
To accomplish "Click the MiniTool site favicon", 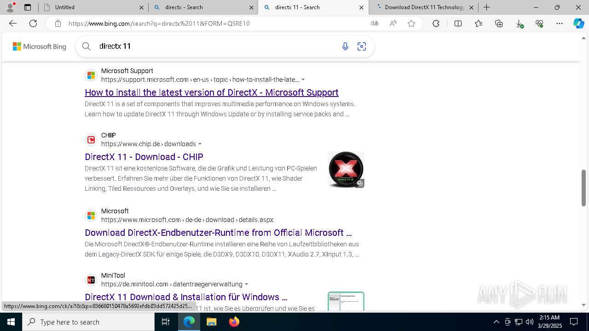I will 91,280.
